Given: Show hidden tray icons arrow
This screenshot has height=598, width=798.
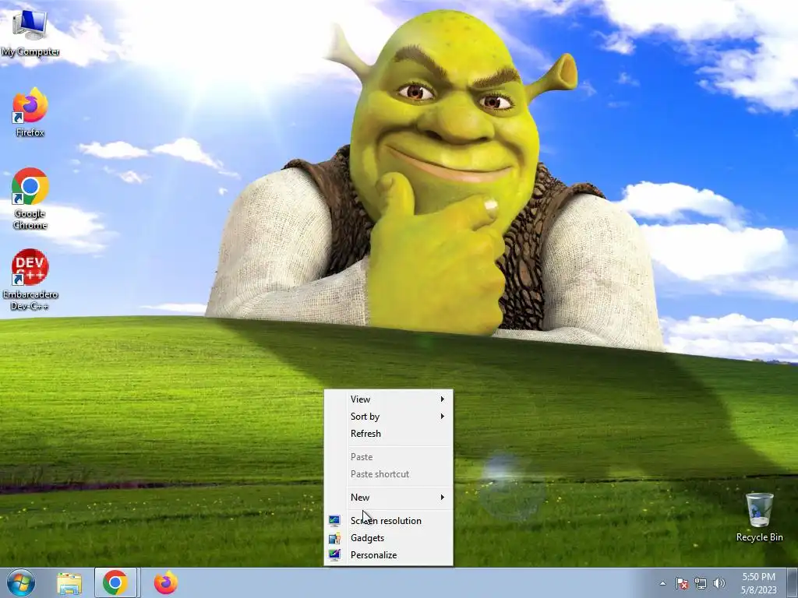Looking at the screenshot, I should point(662,584).
